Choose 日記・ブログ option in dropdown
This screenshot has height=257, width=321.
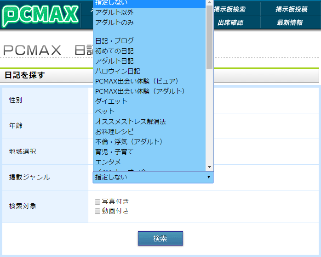[149, 41]
